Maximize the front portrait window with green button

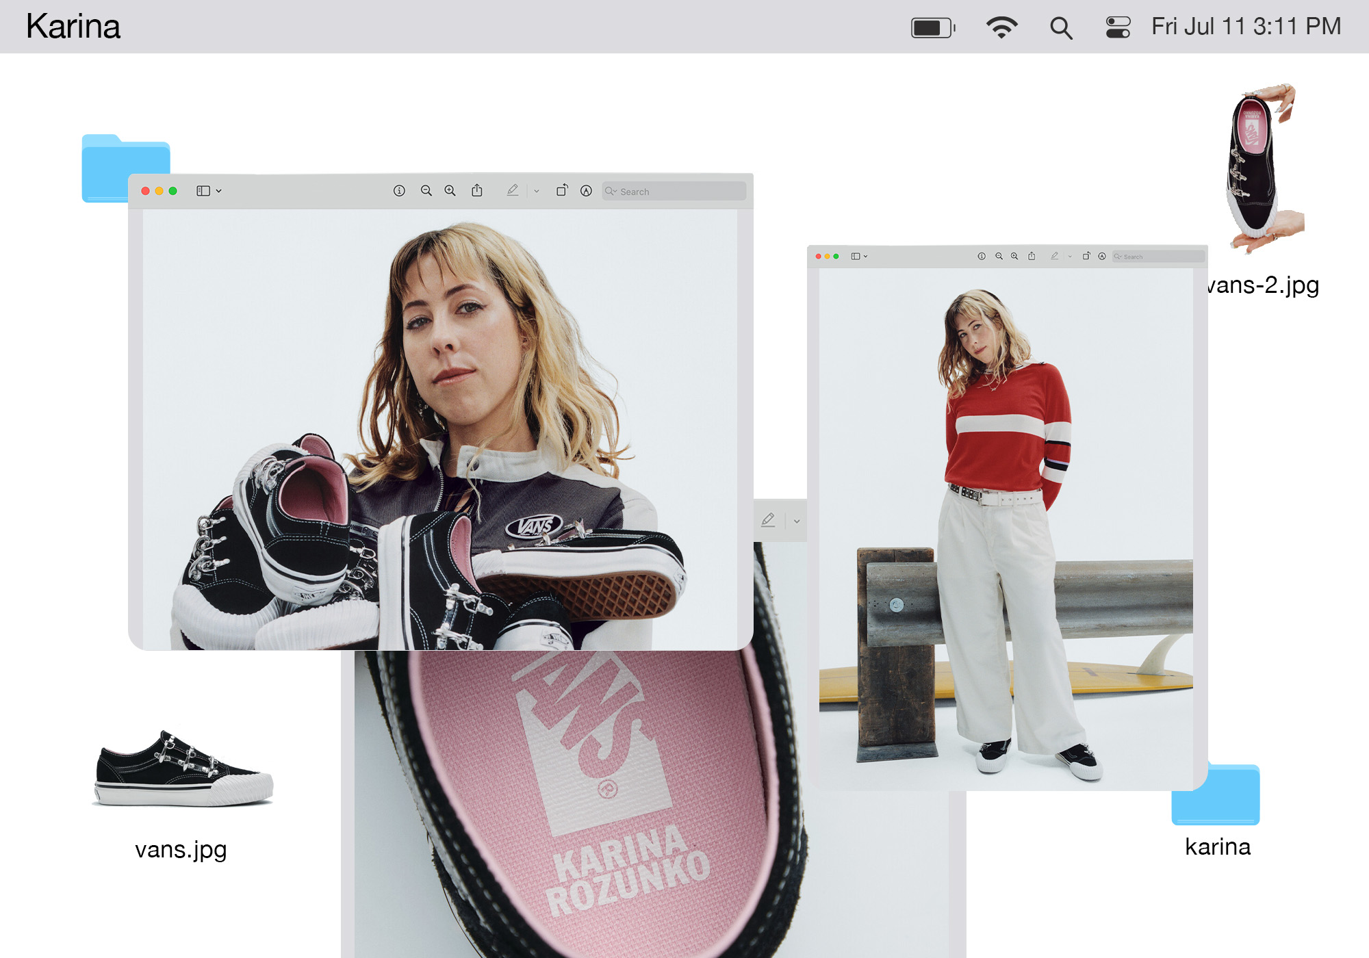pyautogui.click(x=172, y=191)
